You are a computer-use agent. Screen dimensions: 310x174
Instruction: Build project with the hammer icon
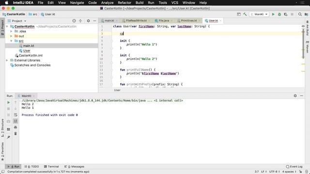tap(245, 14)
